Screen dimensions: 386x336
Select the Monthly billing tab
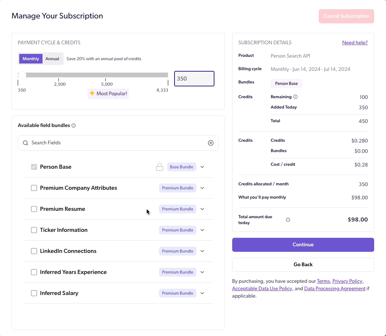coord(31,58)
